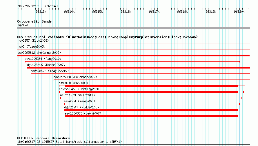This screenshot has width=258, height=146.
Task: Click the thick red dgv52n47 variant bar
Action: (x=151, y=110)
